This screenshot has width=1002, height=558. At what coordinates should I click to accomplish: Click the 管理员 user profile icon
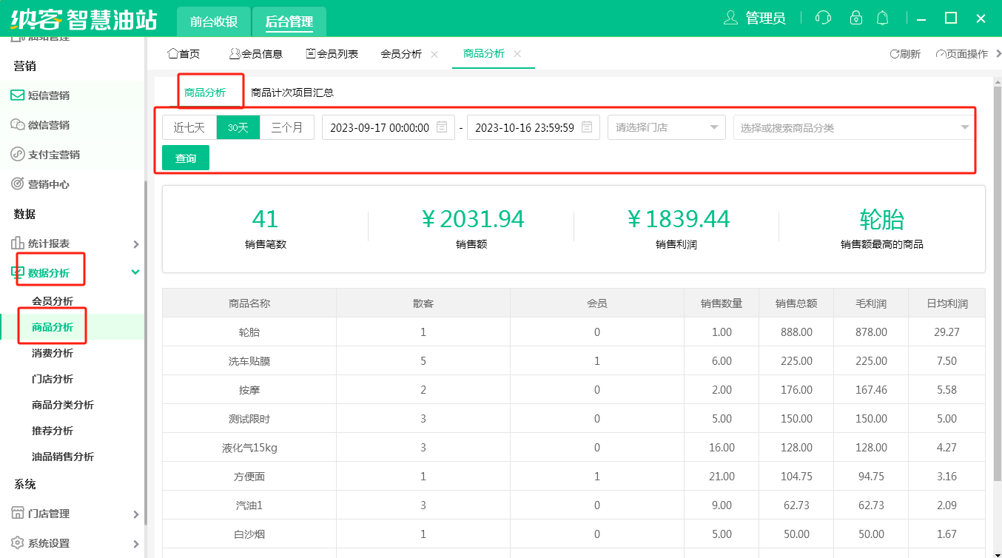[731, 18]
